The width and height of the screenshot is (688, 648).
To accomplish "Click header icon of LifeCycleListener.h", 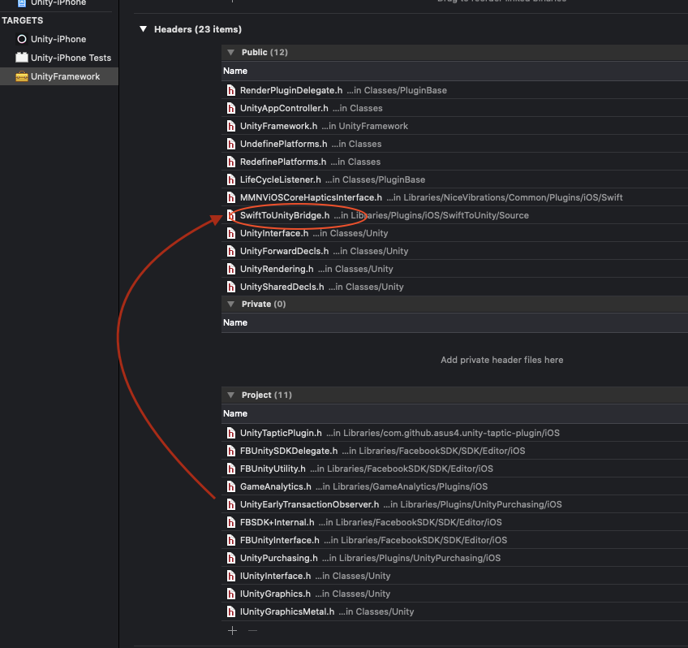I will (x=230, y=179).
